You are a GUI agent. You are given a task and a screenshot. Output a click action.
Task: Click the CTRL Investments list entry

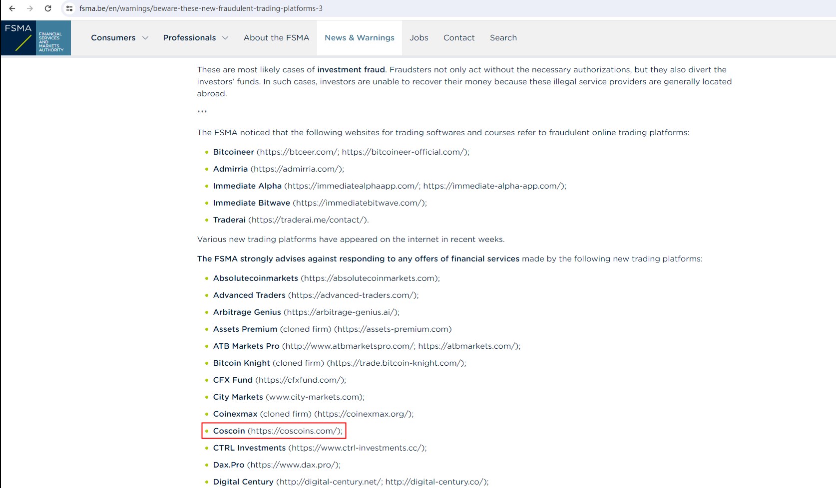(x=249, y=448)
